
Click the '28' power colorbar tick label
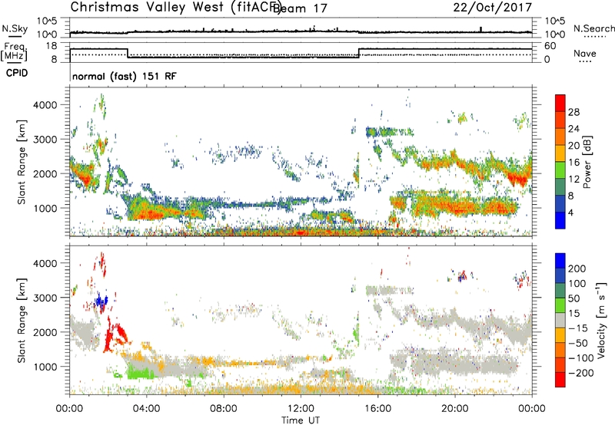tap(573, 112)
